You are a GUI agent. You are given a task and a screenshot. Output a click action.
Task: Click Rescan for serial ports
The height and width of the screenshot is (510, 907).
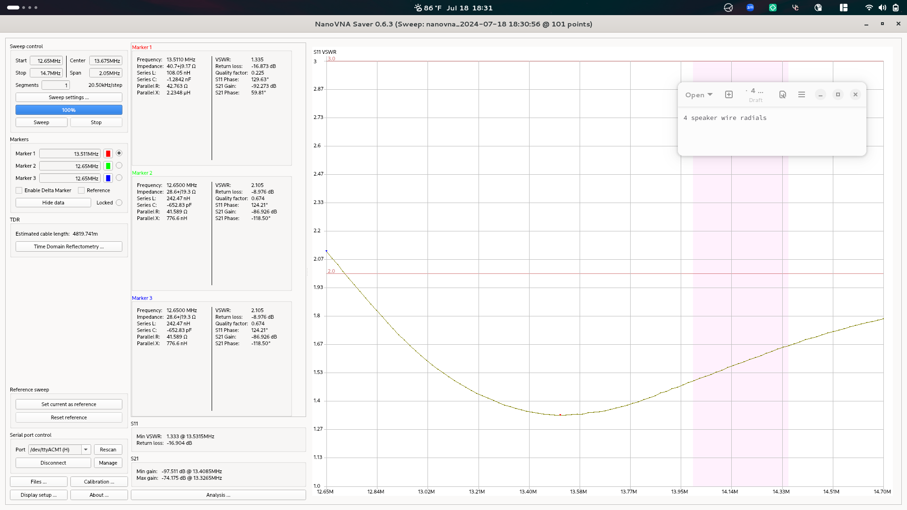point(108,450)
